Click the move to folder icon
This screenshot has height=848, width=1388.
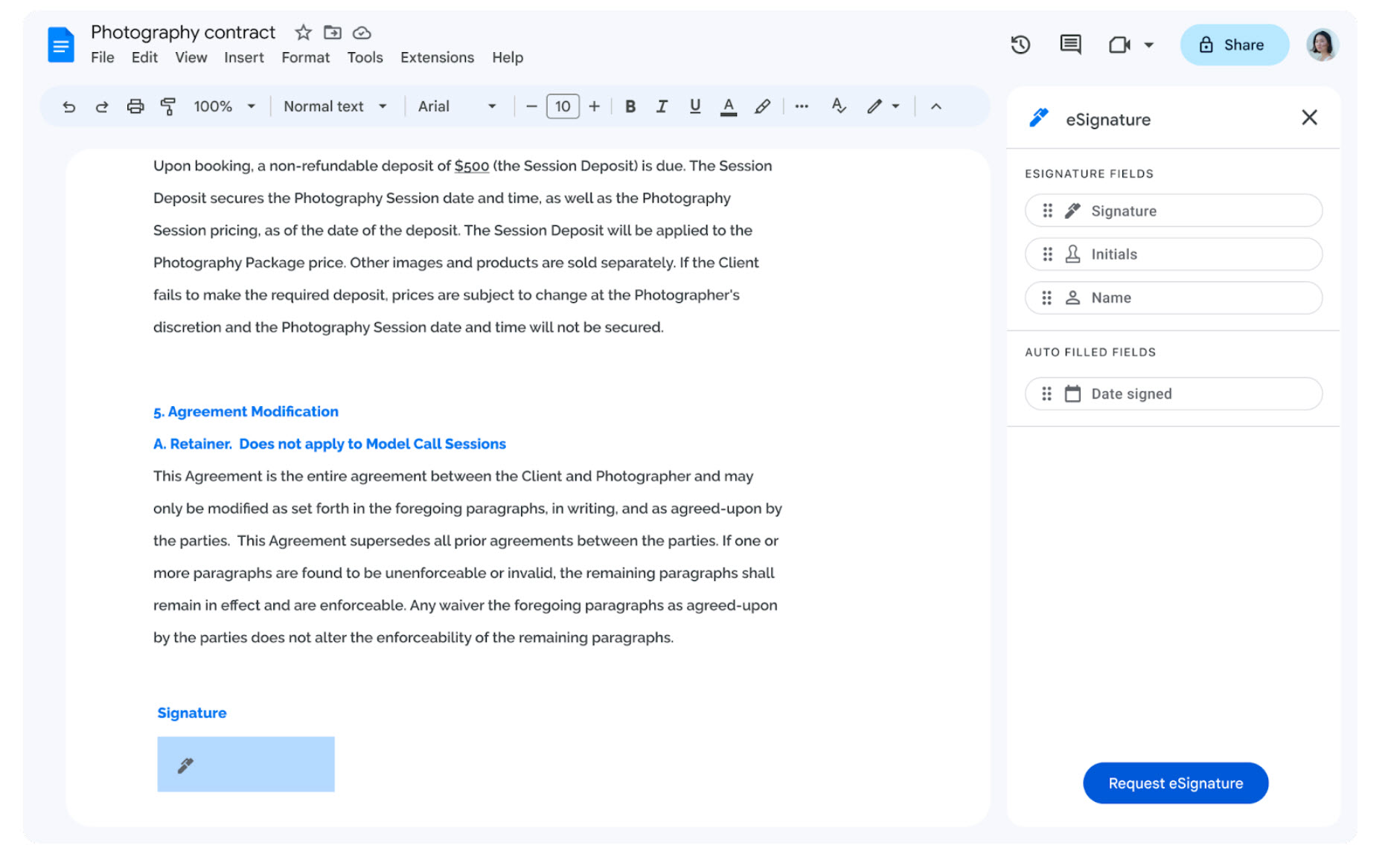point(332,33)
